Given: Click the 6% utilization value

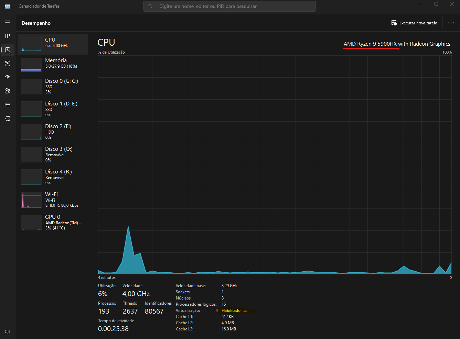Looking at the screenshot, I should pyautogui.click(x=103, y=294).
